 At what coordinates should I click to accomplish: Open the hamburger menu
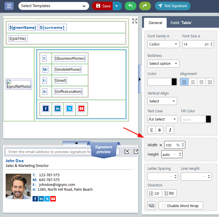[9, 6]
